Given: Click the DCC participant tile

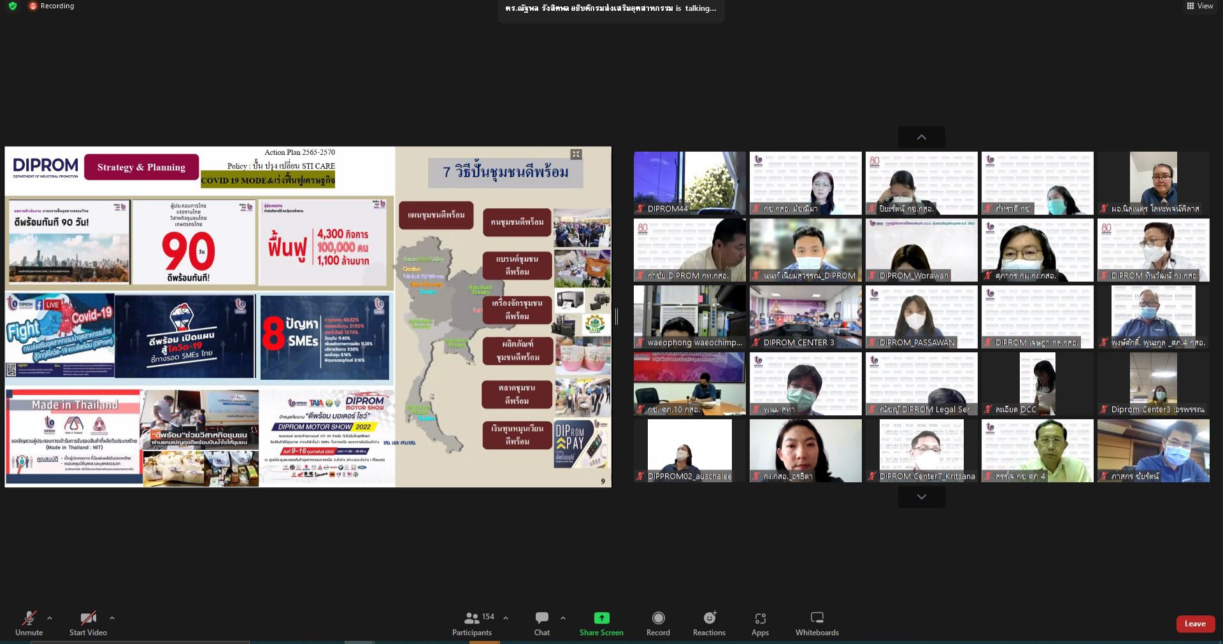Looking at the screenshot, I should pos(1037,383).
